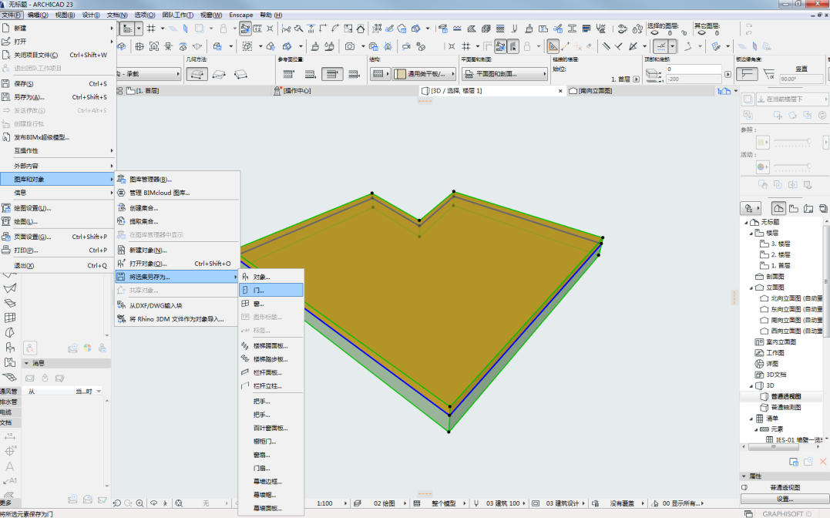Collapse the 3D tree node in Navigator

tap(751, 385)
